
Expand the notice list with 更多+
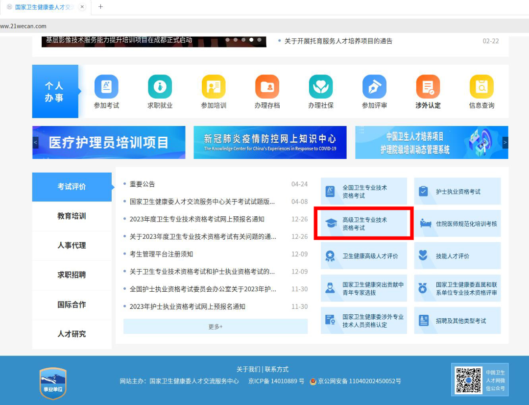[x=215, y=327]
